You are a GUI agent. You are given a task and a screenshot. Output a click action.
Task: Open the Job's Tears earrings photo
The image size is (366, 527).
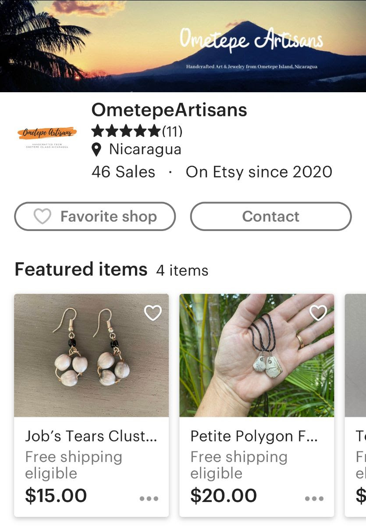pyautogui.click(x=91, y=355)
